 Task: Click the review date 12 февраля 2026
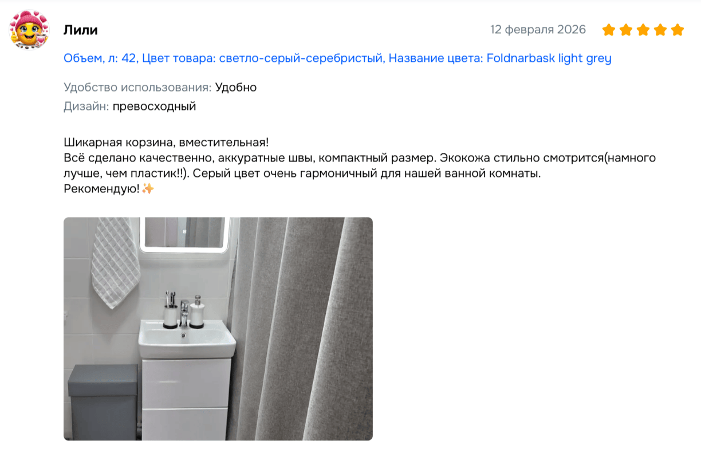(538, 30)
